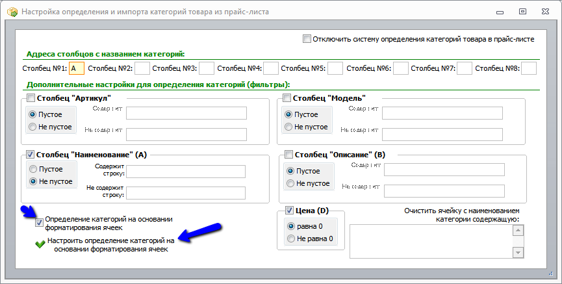The image size is (562, 284).
Task: Click text area scrollbar down arrow
Action: (518, 252)
